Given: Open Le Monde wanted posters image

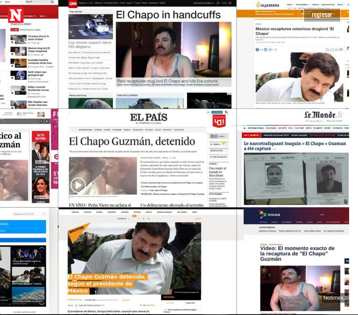Looking at the screenshot, I should (296, 179).
